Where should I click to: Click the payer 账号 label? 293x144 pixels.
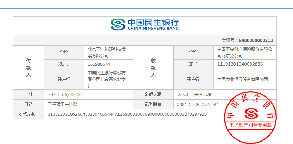64,64
